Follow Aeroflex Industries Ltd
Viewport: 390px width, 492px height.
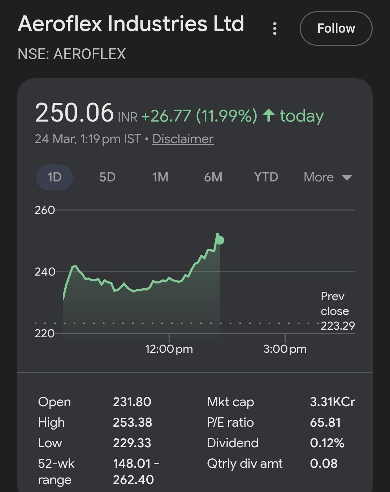336,28
